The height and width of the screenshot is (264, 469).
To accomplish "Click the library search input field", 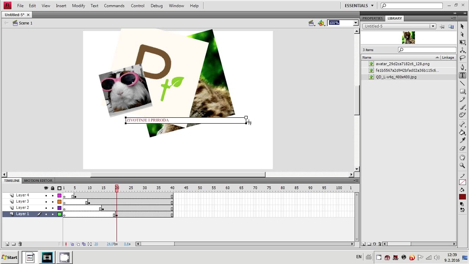I will tap(427, 50).
